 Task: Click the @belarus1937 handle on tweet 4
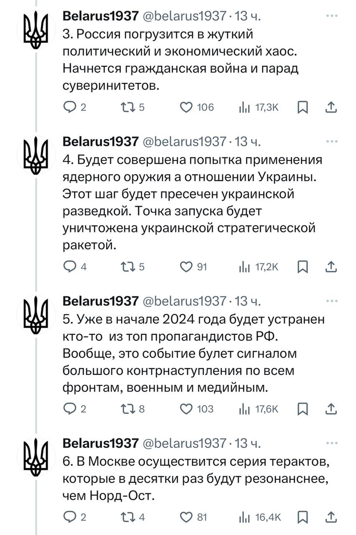click(x=184, y=140)
